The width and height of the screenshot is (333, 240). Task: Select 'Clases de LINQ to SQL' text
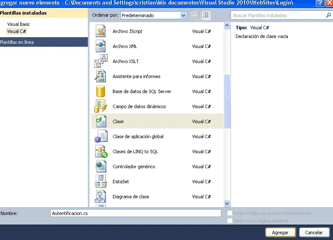pyautogui.click(x=135, y=152)
